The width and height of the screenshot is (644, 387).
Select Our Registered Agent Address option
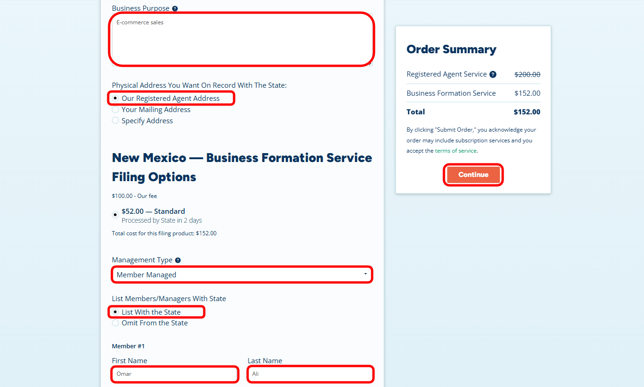coord(116,98)
